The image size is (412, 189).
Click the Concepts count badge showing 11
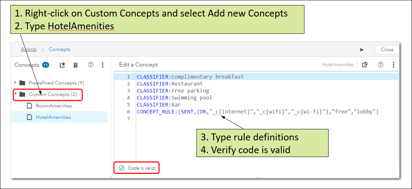pos(45,65)
